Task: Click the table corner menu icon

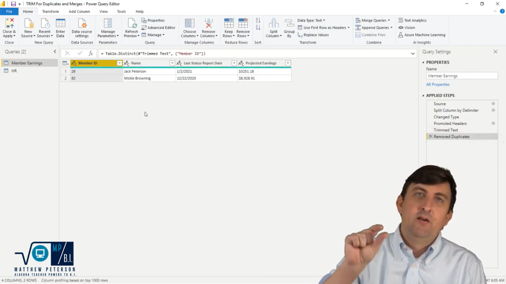Action: (x=65, y=63)
